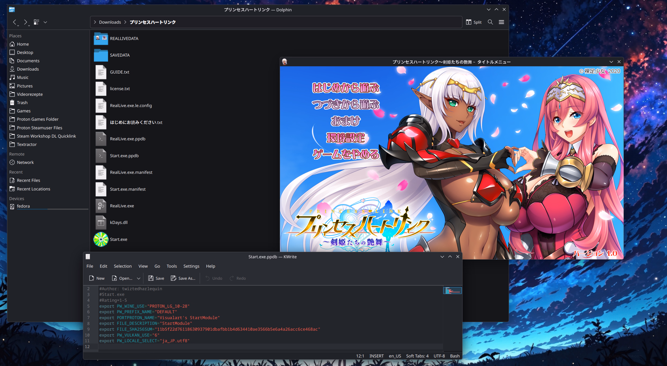This screenshot has width=667, height=366.
Task: Choose はじめから遊ぶ in game menu
Action: tap(346, 88)
